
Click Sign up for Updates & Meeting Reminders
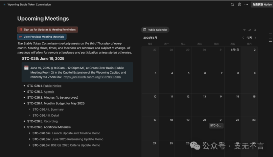[x=48, y=30]
